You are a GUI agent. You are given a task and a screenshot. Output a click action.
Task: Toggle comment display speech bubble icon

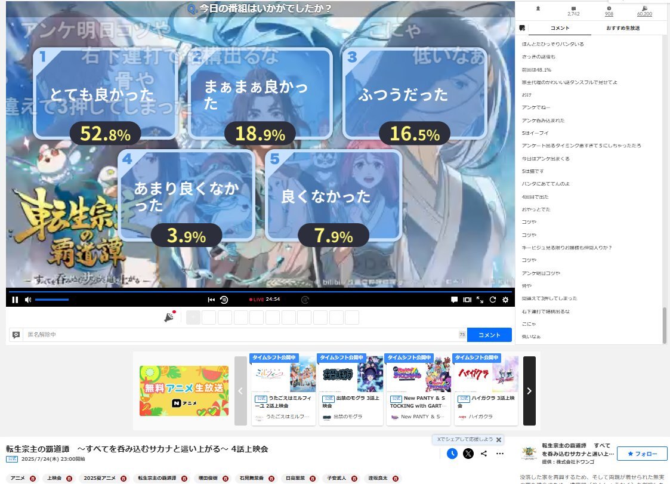point(454,300)
